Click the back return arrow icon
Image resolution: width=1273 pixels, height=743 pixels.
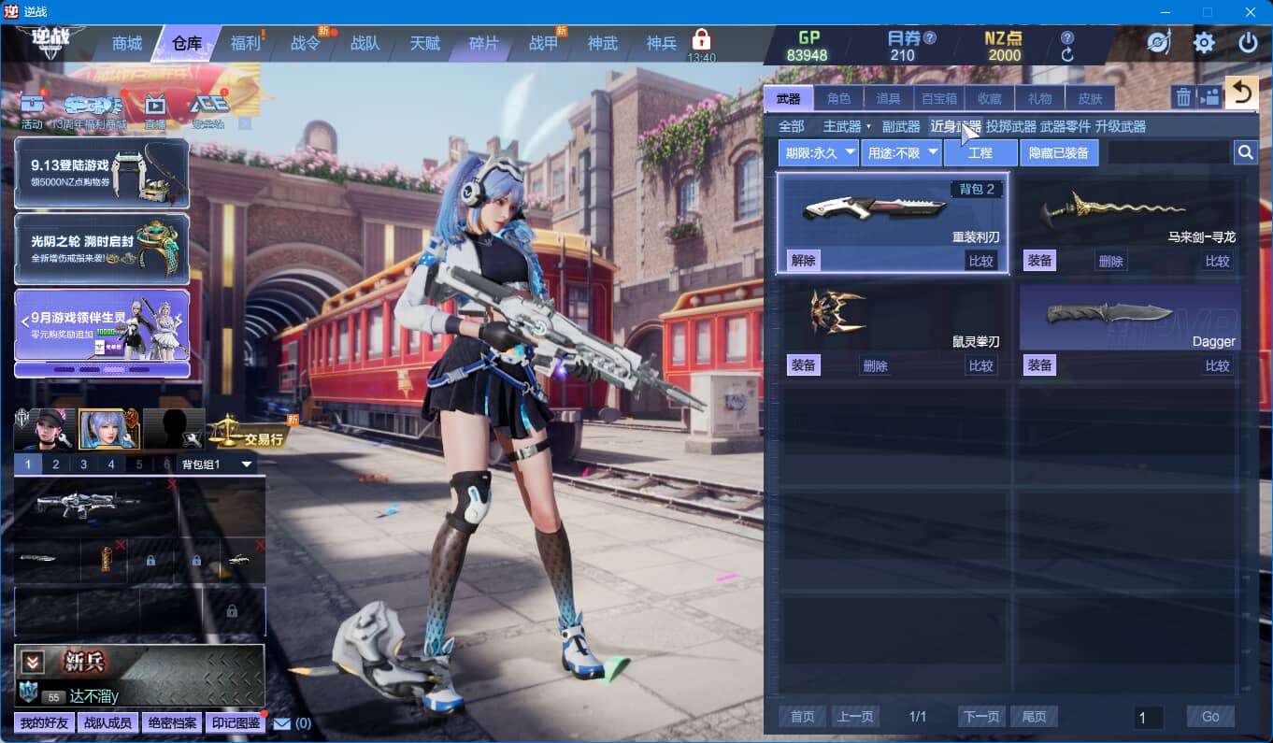click(1241, 93)
